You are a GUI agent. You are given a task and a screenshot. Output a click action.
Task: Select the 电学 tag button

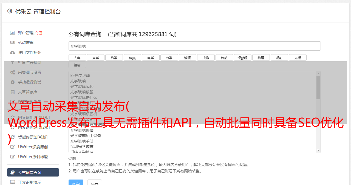pyautogui.click(x=151, y=57)
